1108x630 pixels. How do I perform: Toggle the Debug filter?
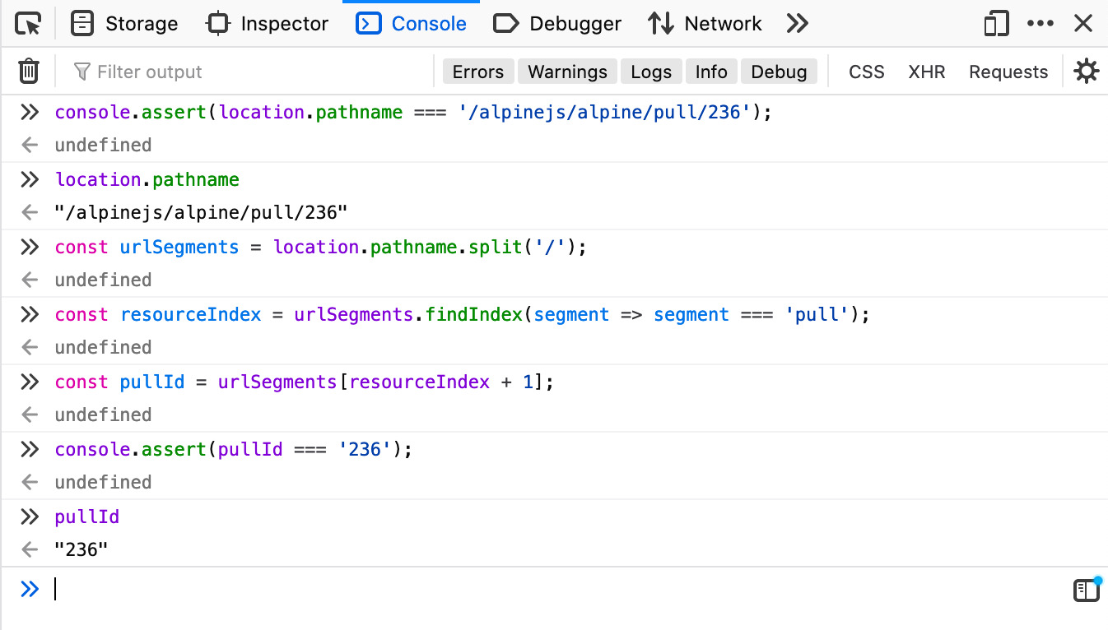click(779, 72)
